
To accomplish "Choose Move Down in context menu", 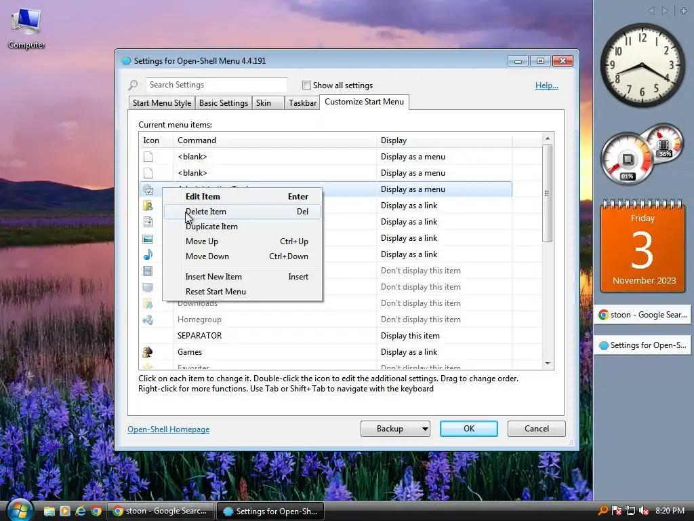I will click(243, 256).
